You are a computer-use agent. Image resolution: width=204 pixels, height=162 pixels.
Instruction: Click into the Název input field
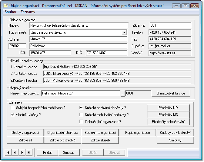[x=79, y=25]
